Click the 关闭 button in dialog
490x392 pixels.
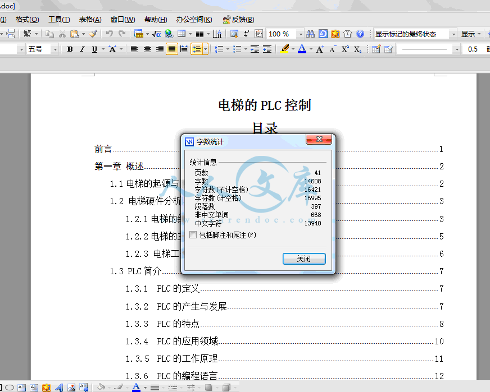(x=304, y=259)
